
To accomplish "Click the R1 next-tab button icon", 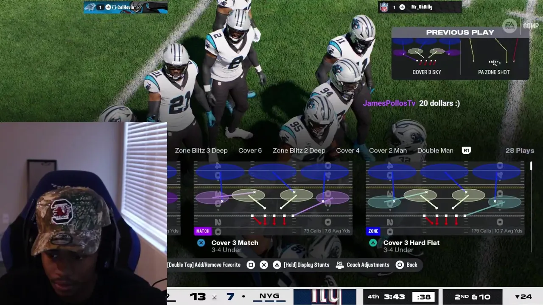I will tap(466, 150).
